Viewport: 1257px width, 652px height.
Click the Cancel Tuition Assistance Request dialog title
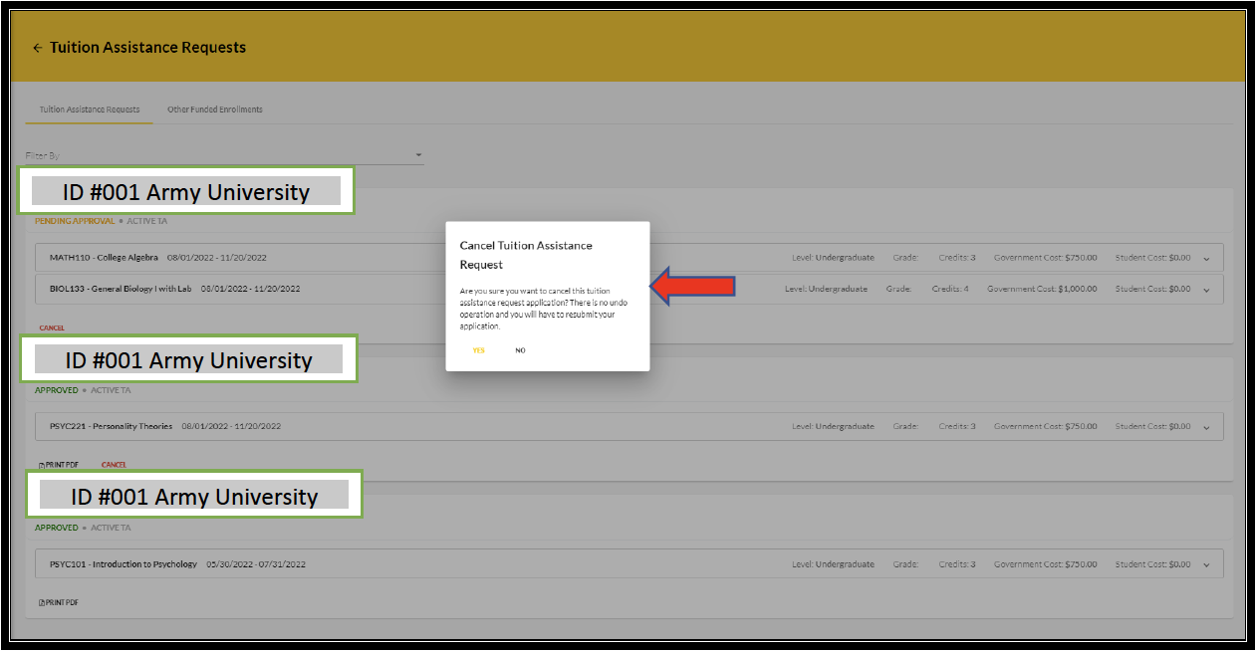(x=526, y=255)
